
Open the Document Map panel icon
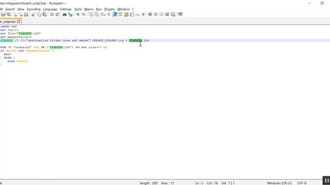pos(126,14)
